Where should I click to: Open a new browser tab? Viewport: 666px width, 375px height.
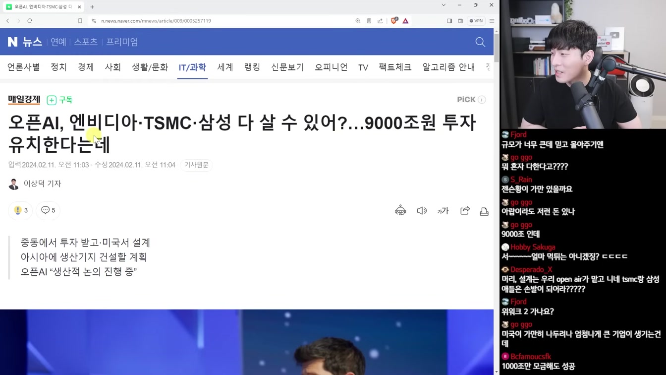(x=92, y=7)
